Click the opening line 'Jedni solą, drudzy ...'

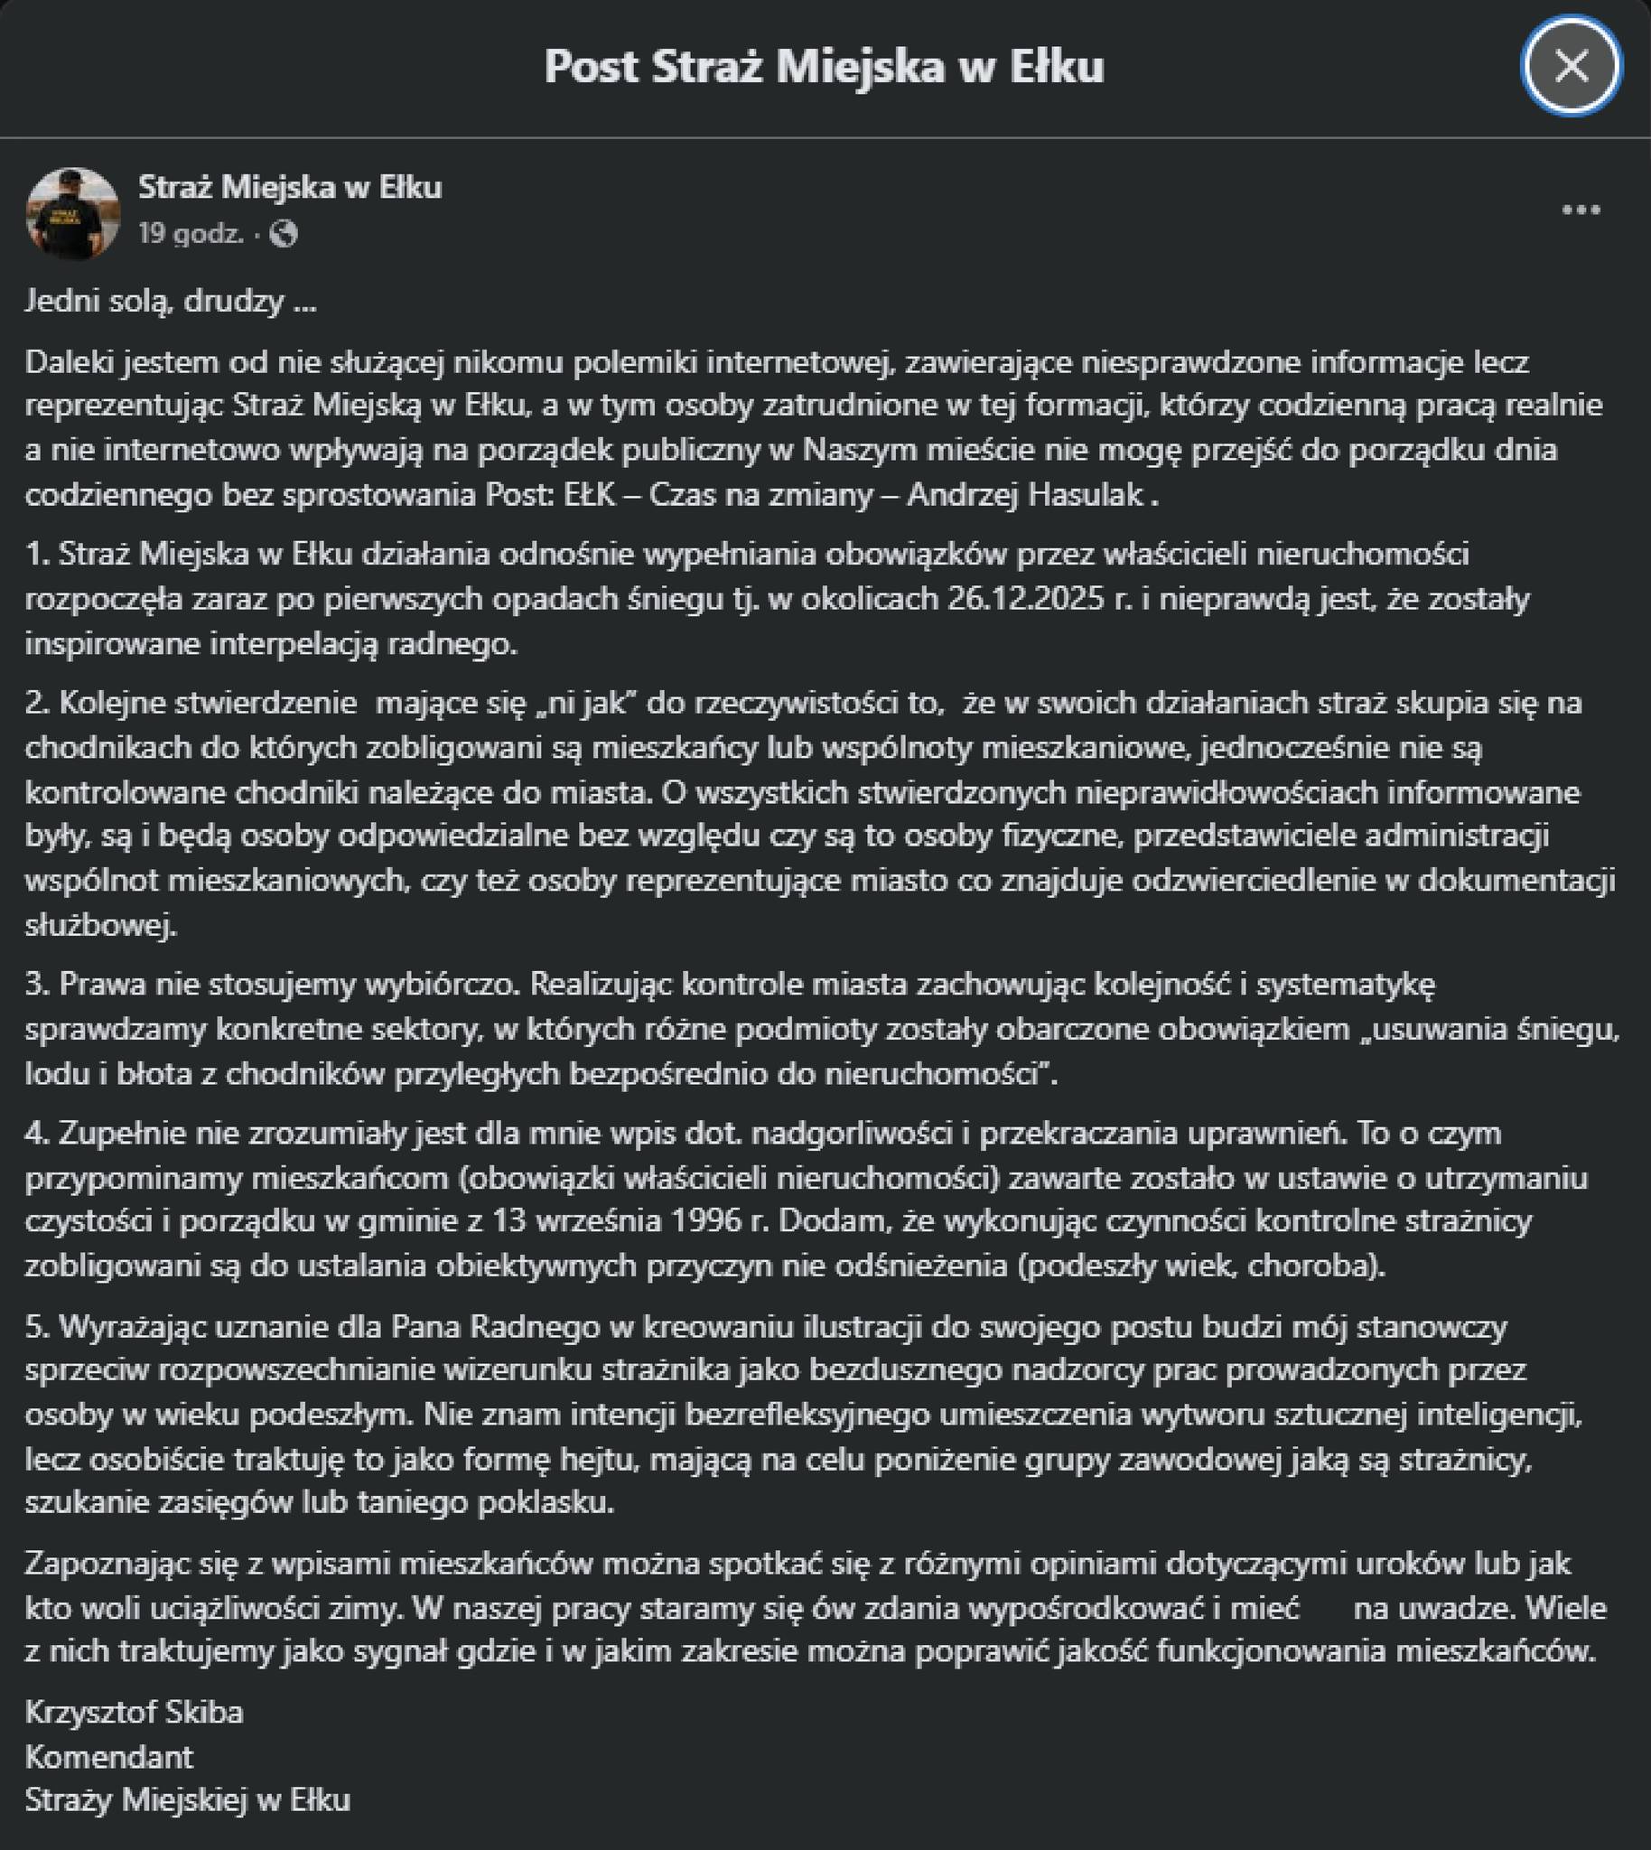click(171, 300)
